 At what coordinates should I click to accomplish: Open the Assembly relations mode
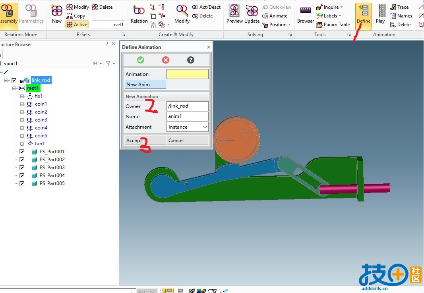point(9,15)
